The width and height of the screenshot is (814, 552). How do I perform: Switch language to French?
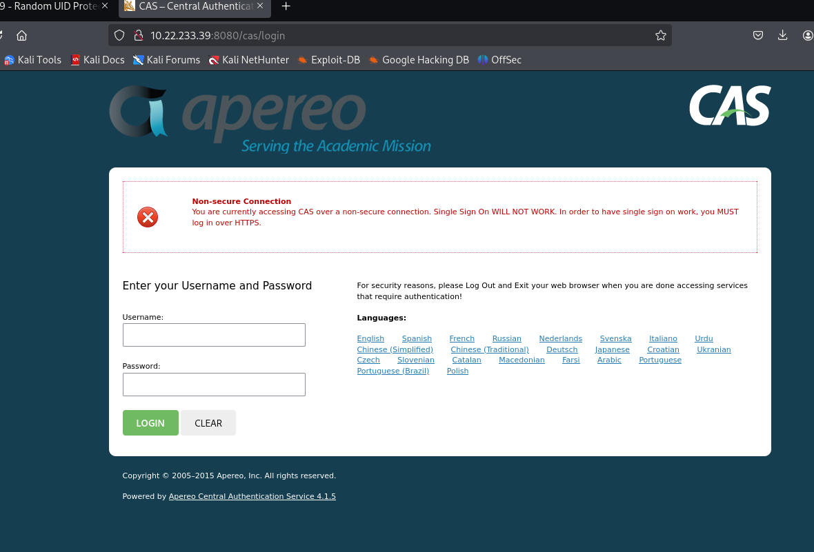(462, 338)
